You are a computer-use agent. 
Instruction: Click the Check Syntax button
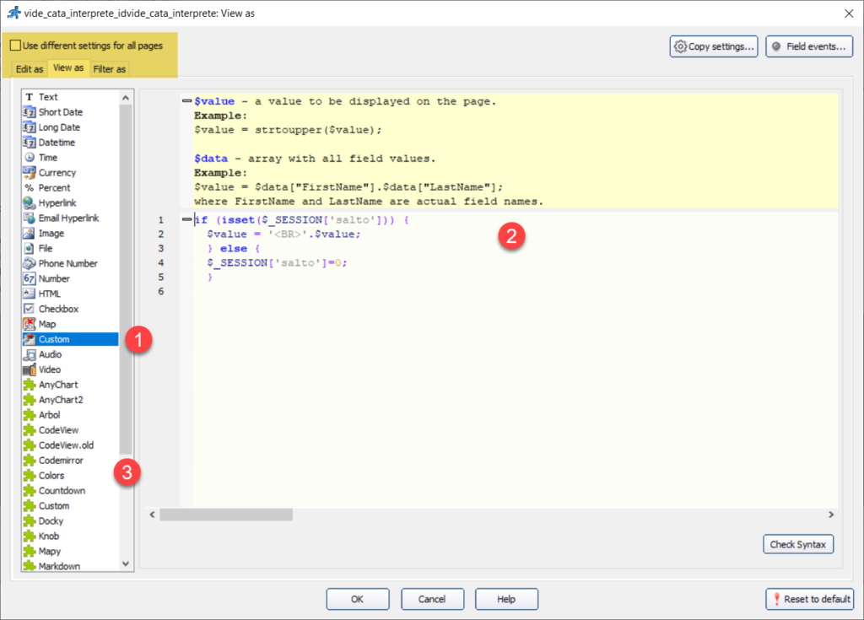tap(797, 544)
